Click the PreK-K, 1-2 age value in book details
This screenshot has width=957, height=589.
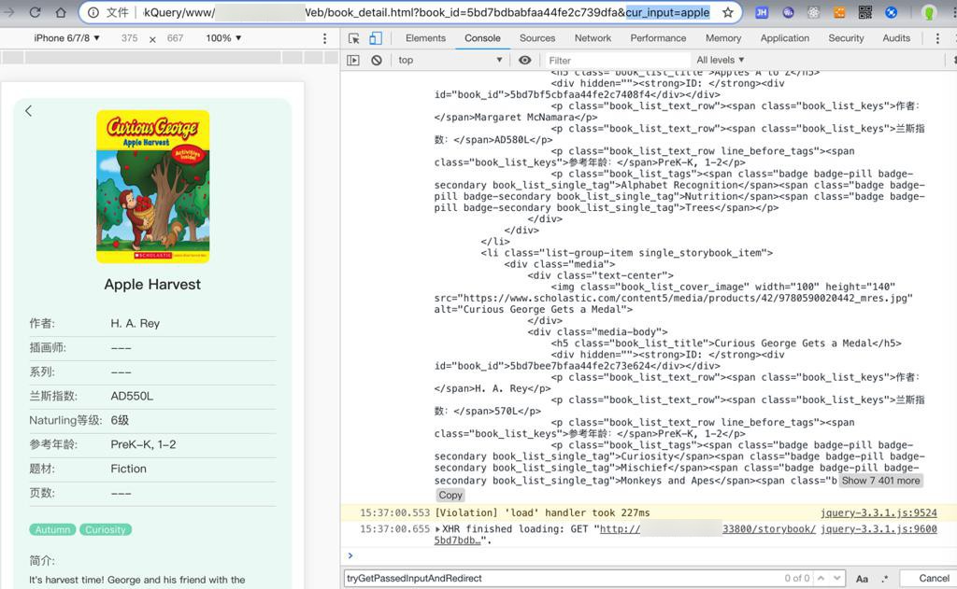click(143, 444)
